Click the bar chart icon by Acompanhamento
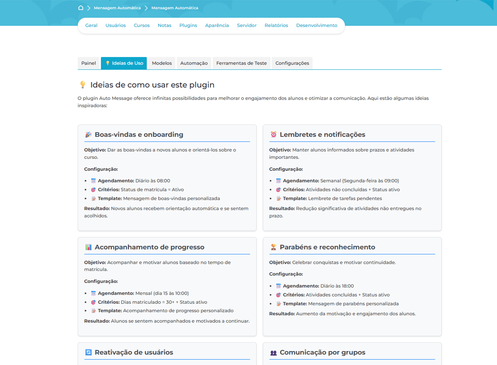This screenshot has width=497, height=365. 89,247
